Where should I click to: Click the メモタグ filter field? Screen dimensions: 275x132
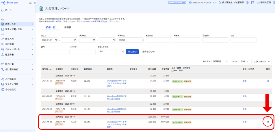[x=82, y=52]
